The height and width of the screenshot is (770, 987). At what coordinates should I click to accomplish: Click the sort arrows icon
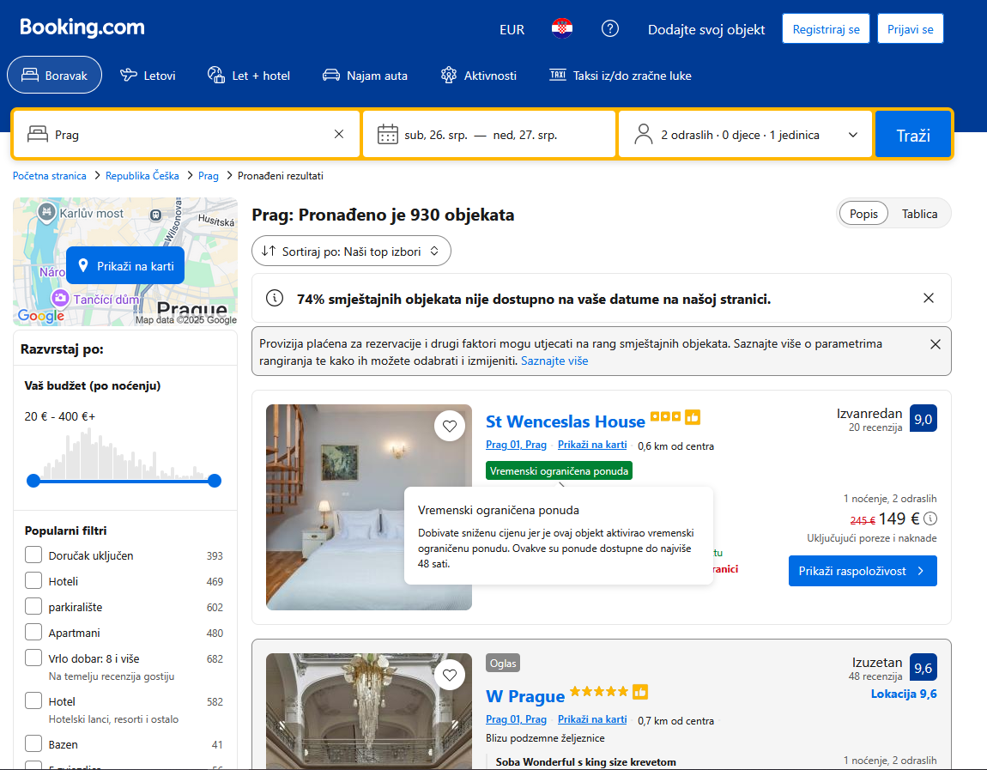[x=269, y=251]
